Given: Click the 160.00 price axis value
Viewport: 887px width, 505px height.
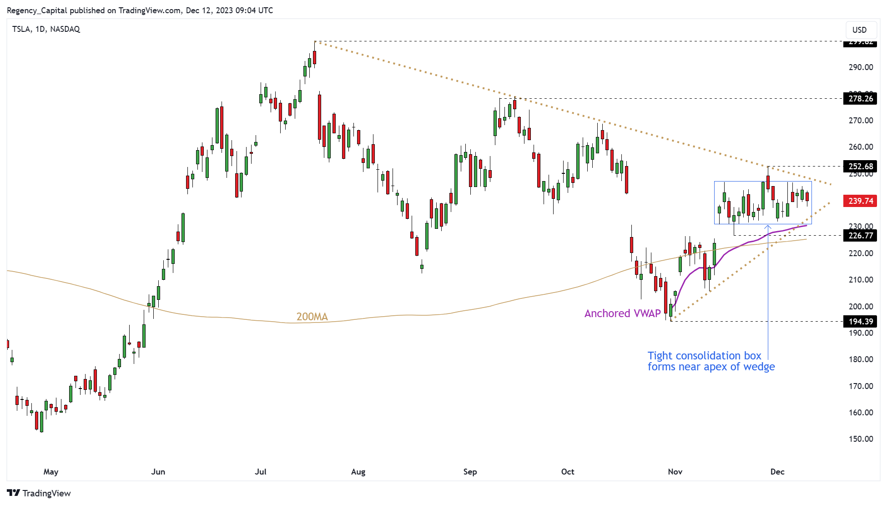Looking at the screenshot, I should pos(861,413).
